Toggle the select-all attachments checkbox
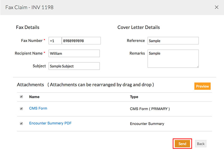224x153 pixels. (22, 97)
